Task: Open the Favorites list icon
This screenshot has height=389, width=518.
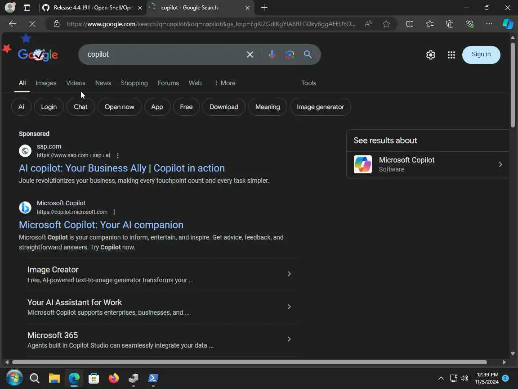Action: click(430, 24)
